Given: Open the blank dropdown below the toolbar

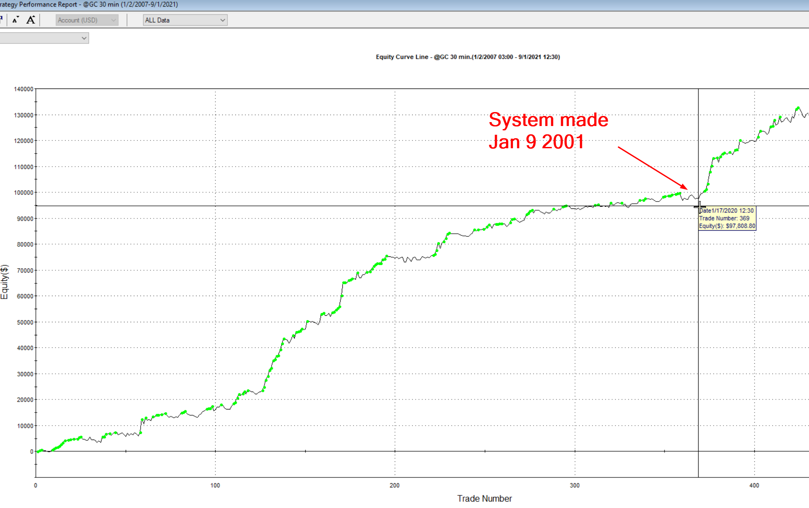Looking at the screenshot, I should tap(44, 38).
